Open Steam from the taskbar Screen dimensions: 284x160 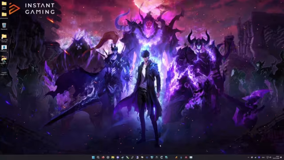[108, 157]
